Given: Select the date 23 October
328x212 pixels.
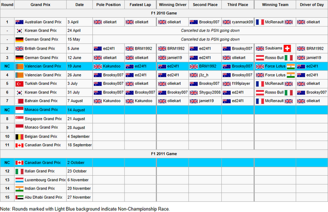Looking at the screenshot, I should pyautogui.click(x=77, y=171).
